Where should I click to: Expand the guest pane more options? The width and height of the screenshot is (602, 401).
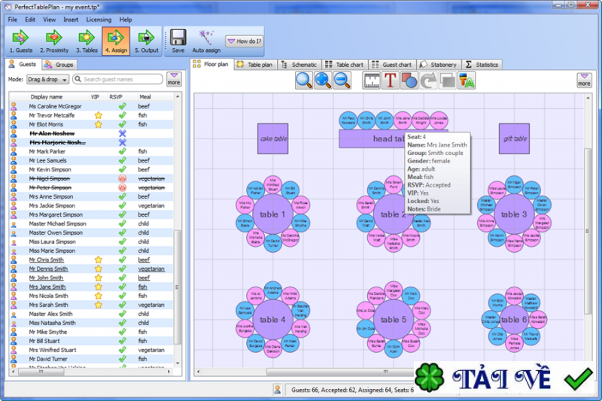(174, 79)
